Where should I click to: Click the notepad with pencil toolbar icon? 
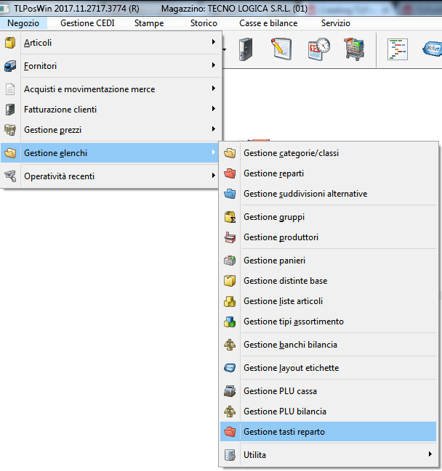coord(281,49)
